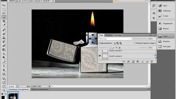176x99 pixels.
Task: Open opacity slider arrow in Layers panel
Action: [x=155, y=39]
